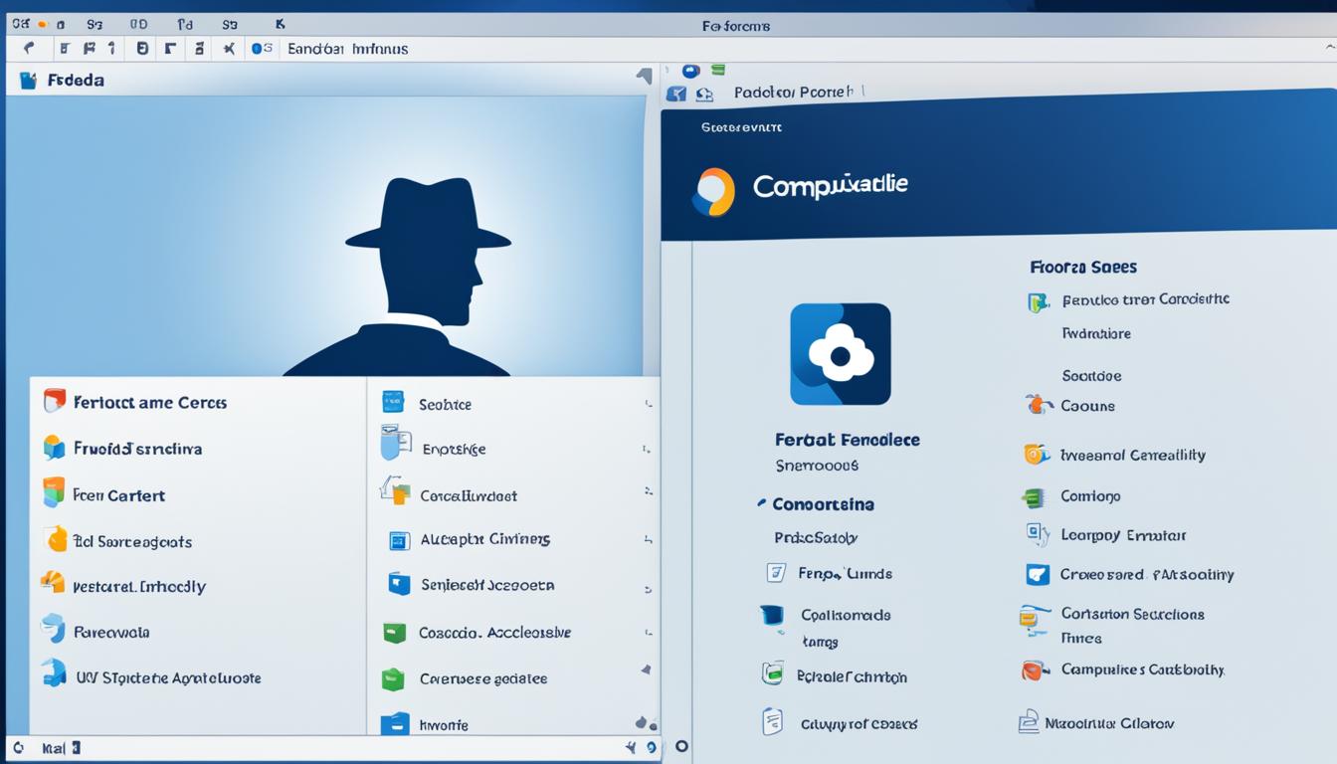Click the Fooroza Sapes heading link
This screenshot has height=764, width=1337.
1083,267
